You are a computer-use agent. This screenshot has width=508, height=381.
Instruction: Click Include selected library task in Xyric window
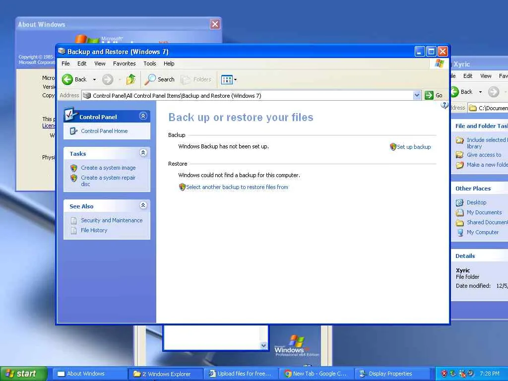(x=487, y=143)
